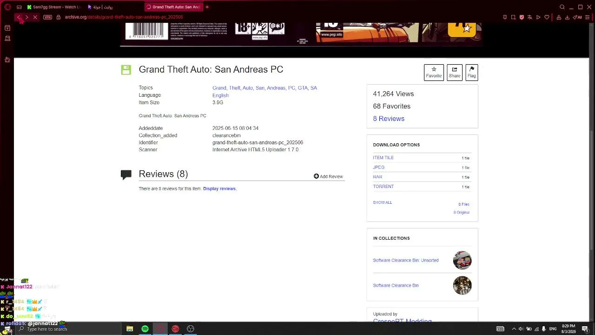Open the easy setup sliders icon
Viewport: 595px width, 335px height.
588,17
